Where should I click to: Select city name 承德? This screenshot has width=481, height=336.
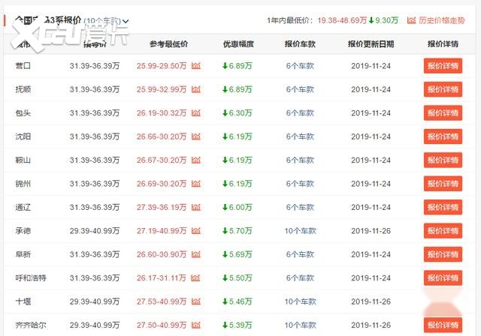pos(23,231)
